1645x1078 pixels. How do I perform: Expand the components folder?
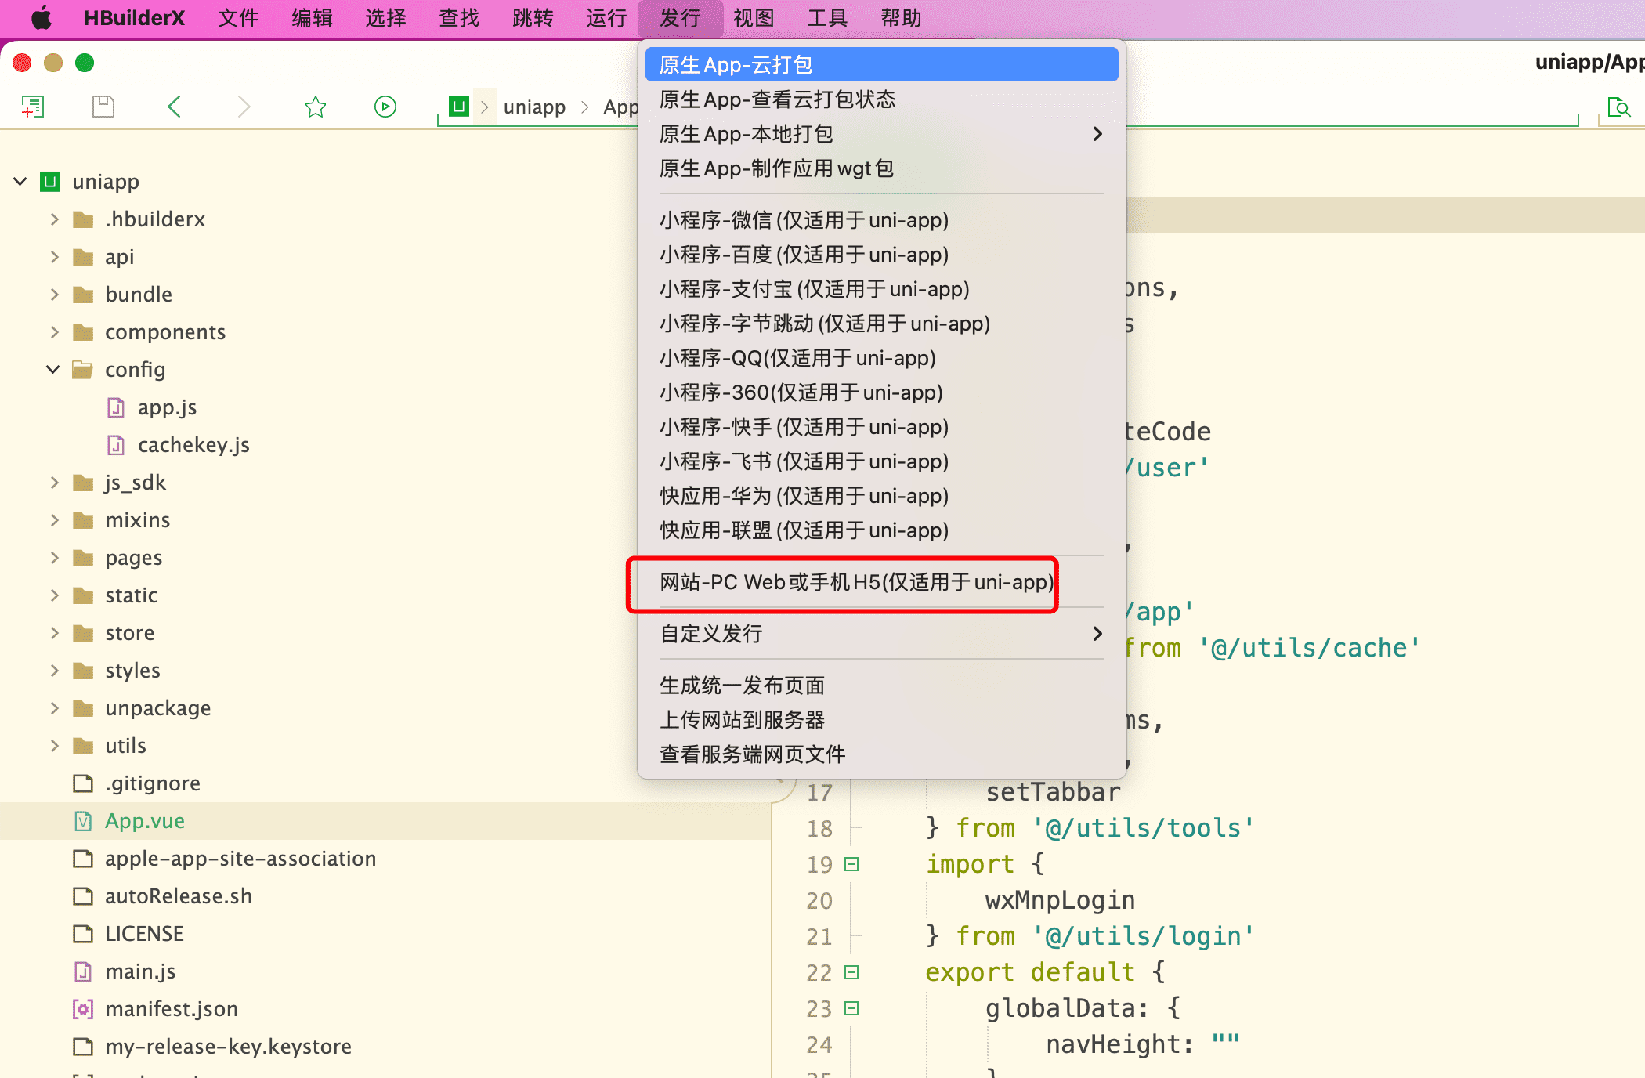tap(54, 332)
